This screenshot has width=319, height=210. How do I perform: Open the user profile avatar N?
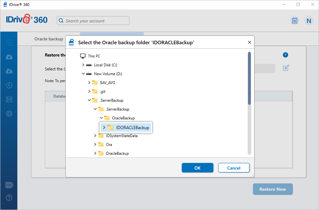tap(309, 21)
